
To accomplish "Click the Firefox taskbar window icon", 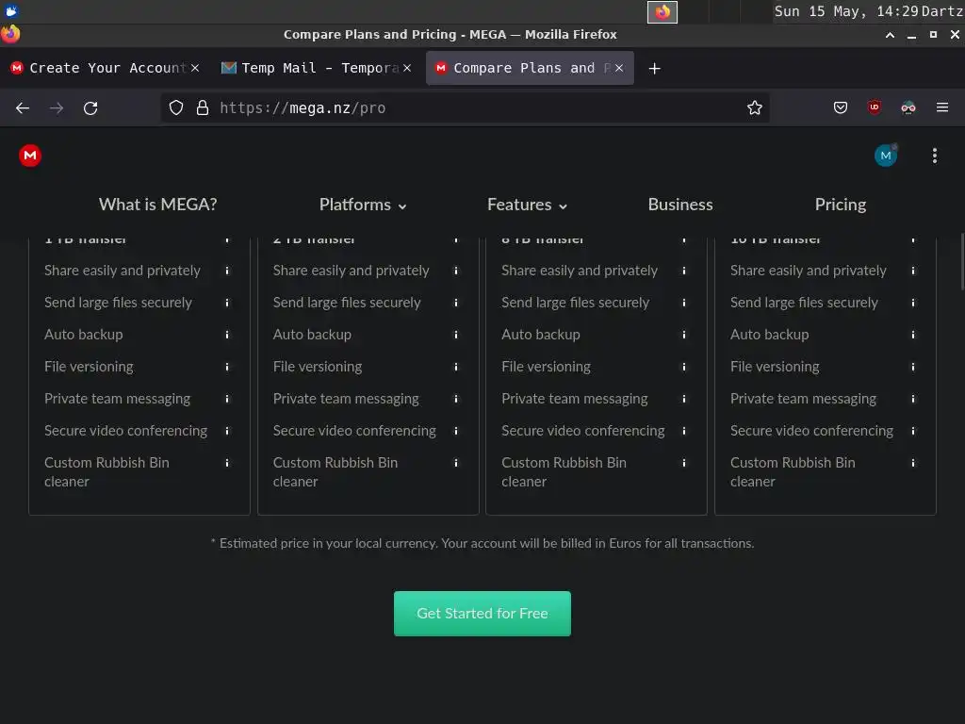I will [x=662, y=11].
